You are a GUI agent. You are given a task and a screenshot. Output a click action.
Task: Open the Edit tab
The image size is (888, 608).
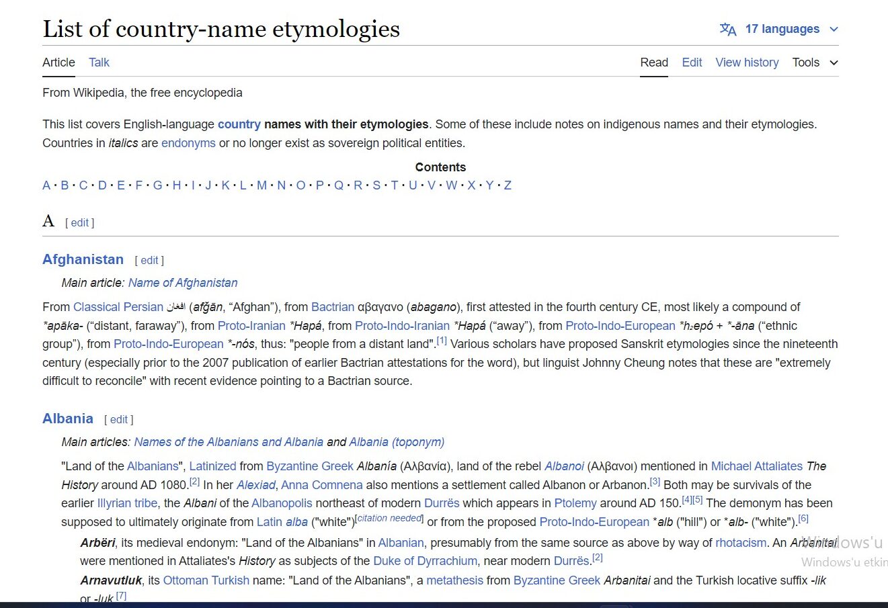692,62
